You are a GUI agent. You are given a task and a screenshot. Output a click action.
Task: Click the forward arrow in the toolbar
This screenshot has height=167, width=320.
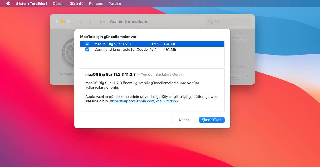point(90,22)
